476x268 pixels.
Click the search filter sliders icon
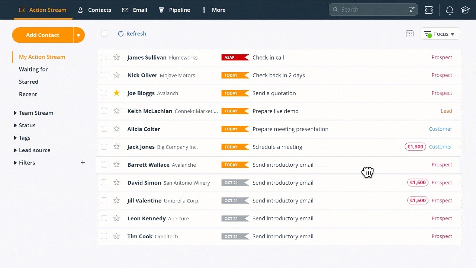412,10
